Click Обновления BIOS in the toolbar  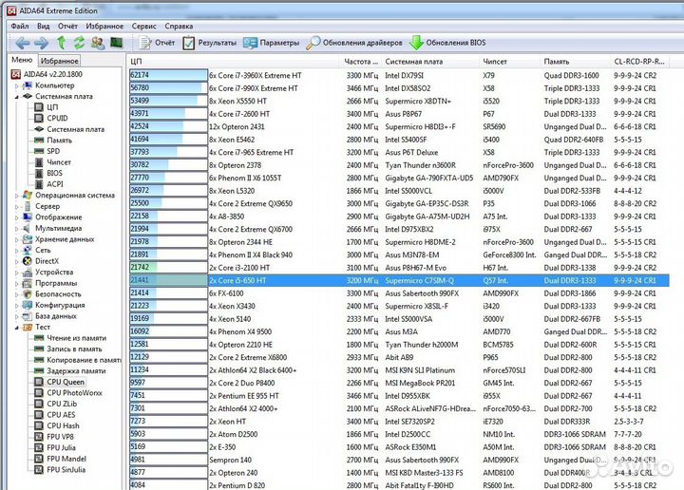[x=447, y=43]
